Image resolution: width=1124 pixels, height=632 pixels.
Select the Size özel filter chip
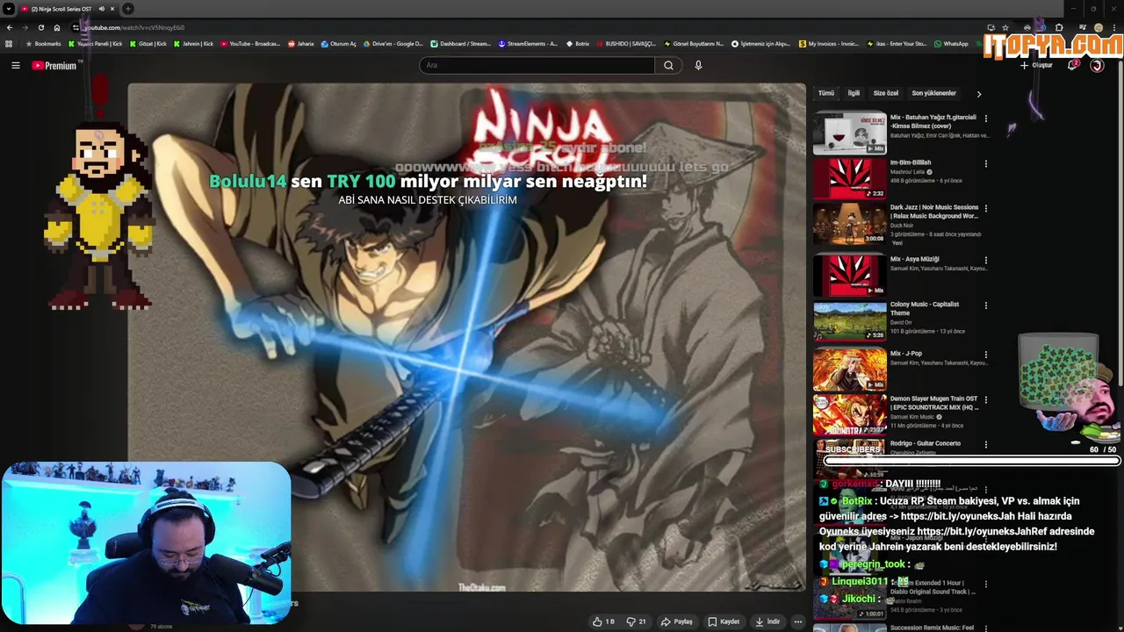[886, 93]
